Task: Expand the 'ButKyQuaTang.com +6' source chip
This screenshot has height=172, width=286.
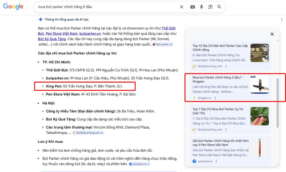Action: pyautogui.click(x=88, y=133)
